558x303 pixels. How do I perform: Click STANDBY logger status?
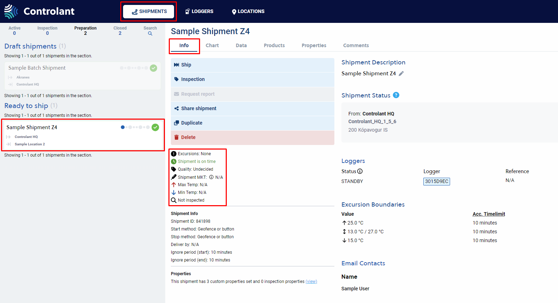(x=352, y=181)
